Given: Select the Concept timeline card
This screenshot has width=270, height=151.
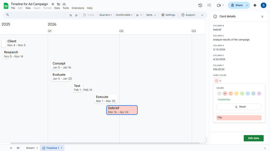Looking at the screenshot, I should click(x=55, y=65).
